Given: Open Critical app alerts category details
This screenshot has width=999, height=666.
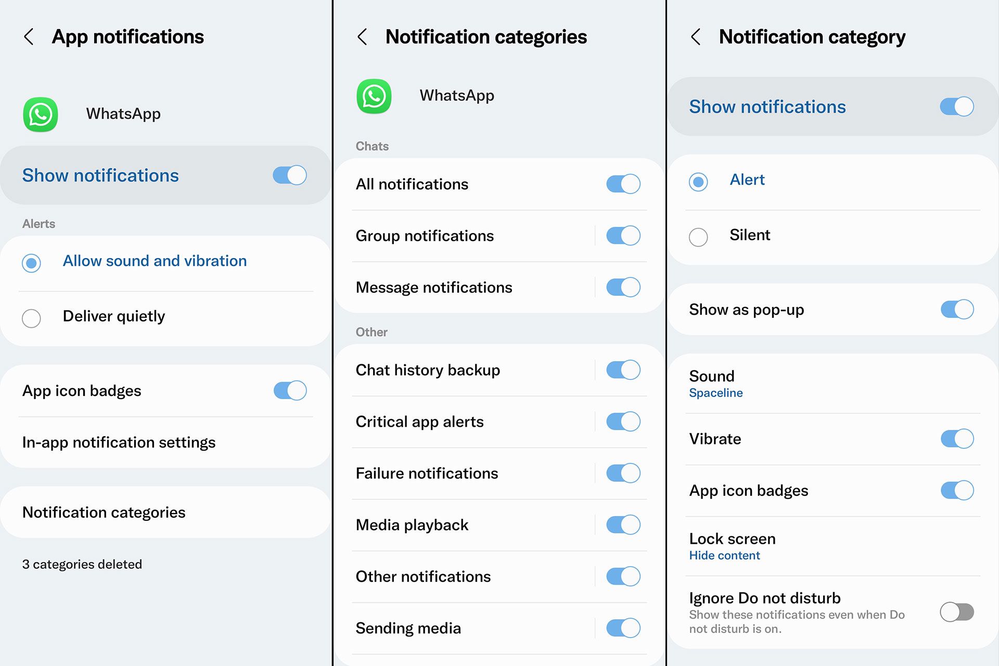Looking at the screenshot, I should 419,421.
